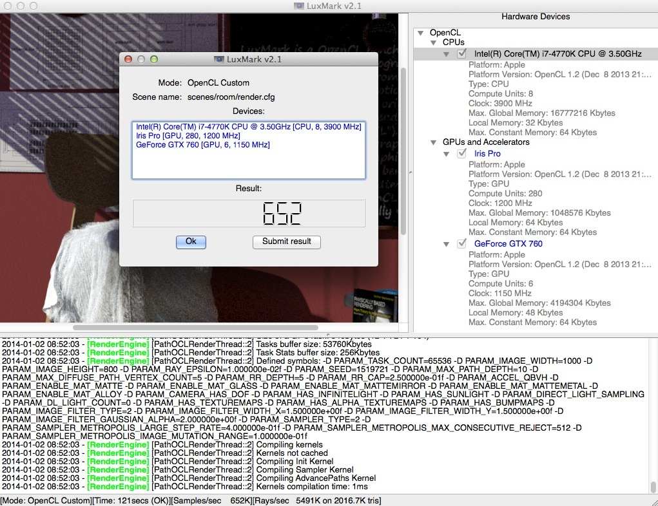Click the Hardware Devices panel header
Viewport: 658px width, 506px height.
point(536,17)
